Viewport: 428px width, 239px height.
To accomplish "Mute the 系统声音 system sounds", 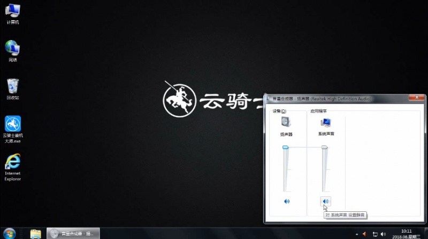I will point(325,202).
